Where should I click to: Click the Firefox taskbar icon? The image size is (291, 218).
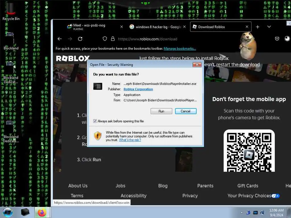pyautogui.click(x=42, y=212)
